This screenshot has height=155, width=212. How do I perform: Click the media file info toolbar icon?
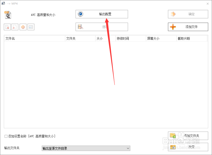[x=31, y=27]
